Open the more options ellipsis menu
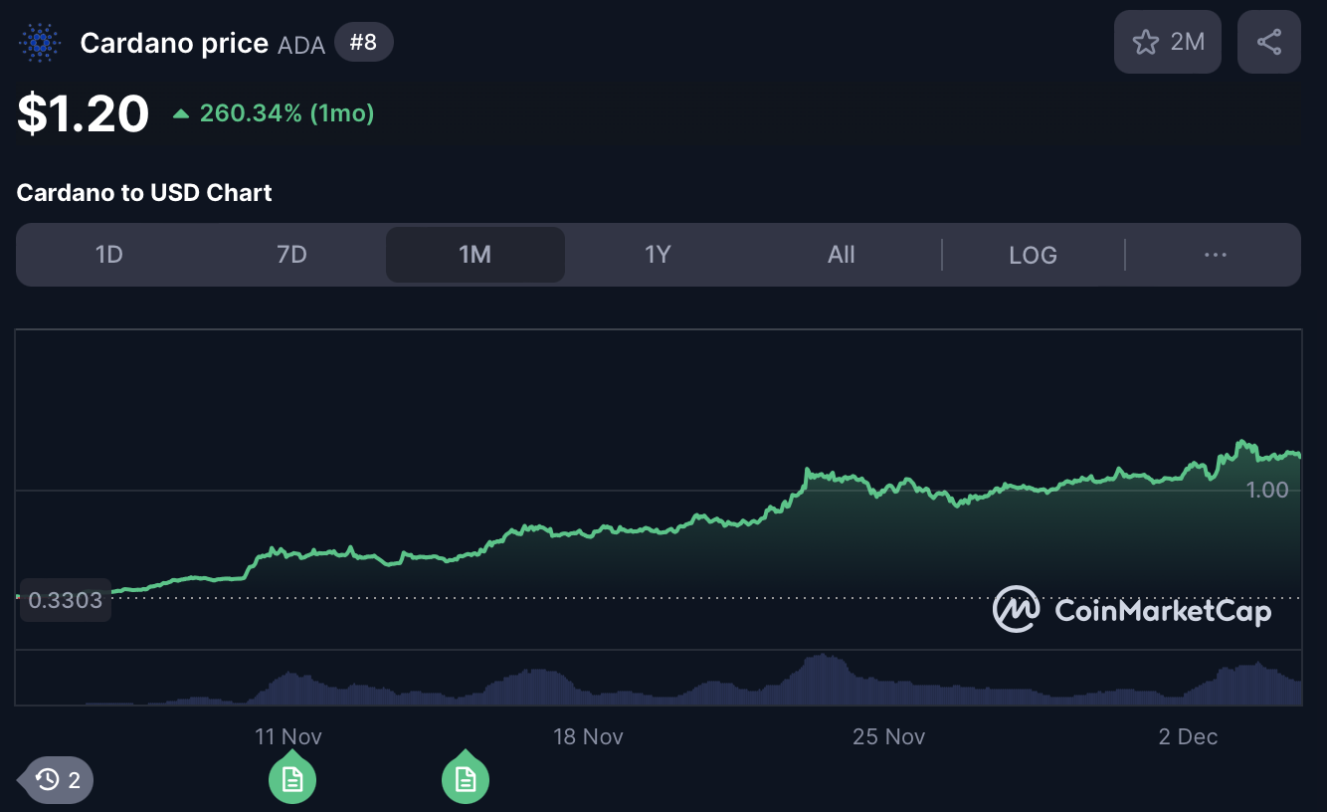1327x812 pixels. [x=1216, y=255]
